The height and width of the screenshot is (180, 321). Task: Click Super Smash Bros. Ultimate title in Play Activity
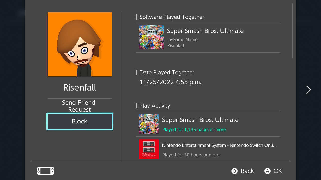pos(200,120)
